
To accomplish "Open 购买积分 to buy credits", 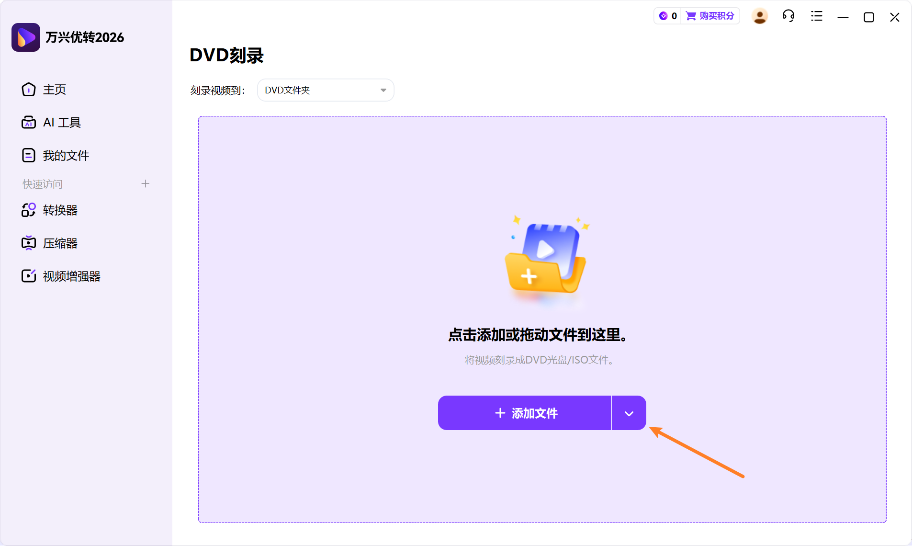I will click(x=716, y=15).
